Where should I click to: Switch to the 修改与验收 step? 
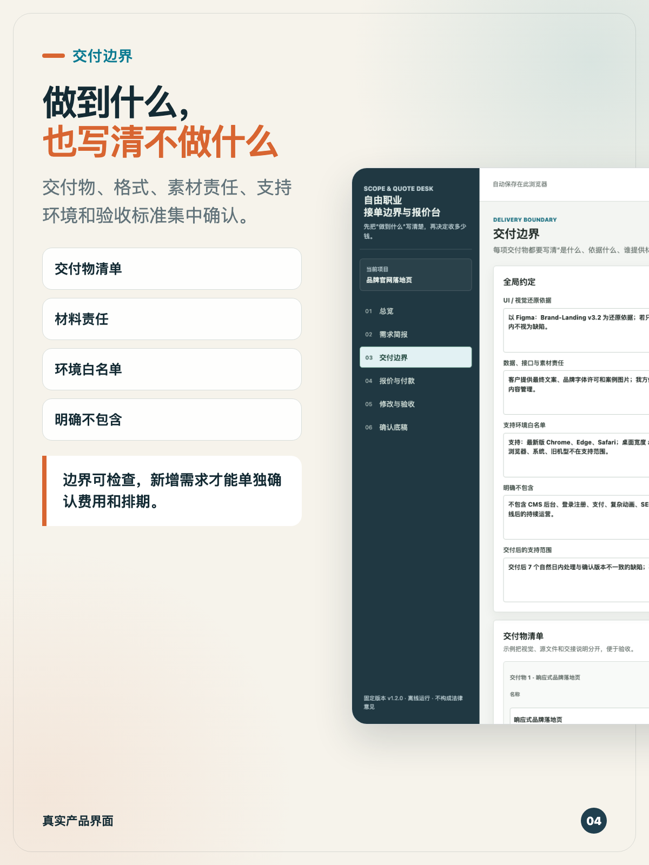tap(415, 404)
